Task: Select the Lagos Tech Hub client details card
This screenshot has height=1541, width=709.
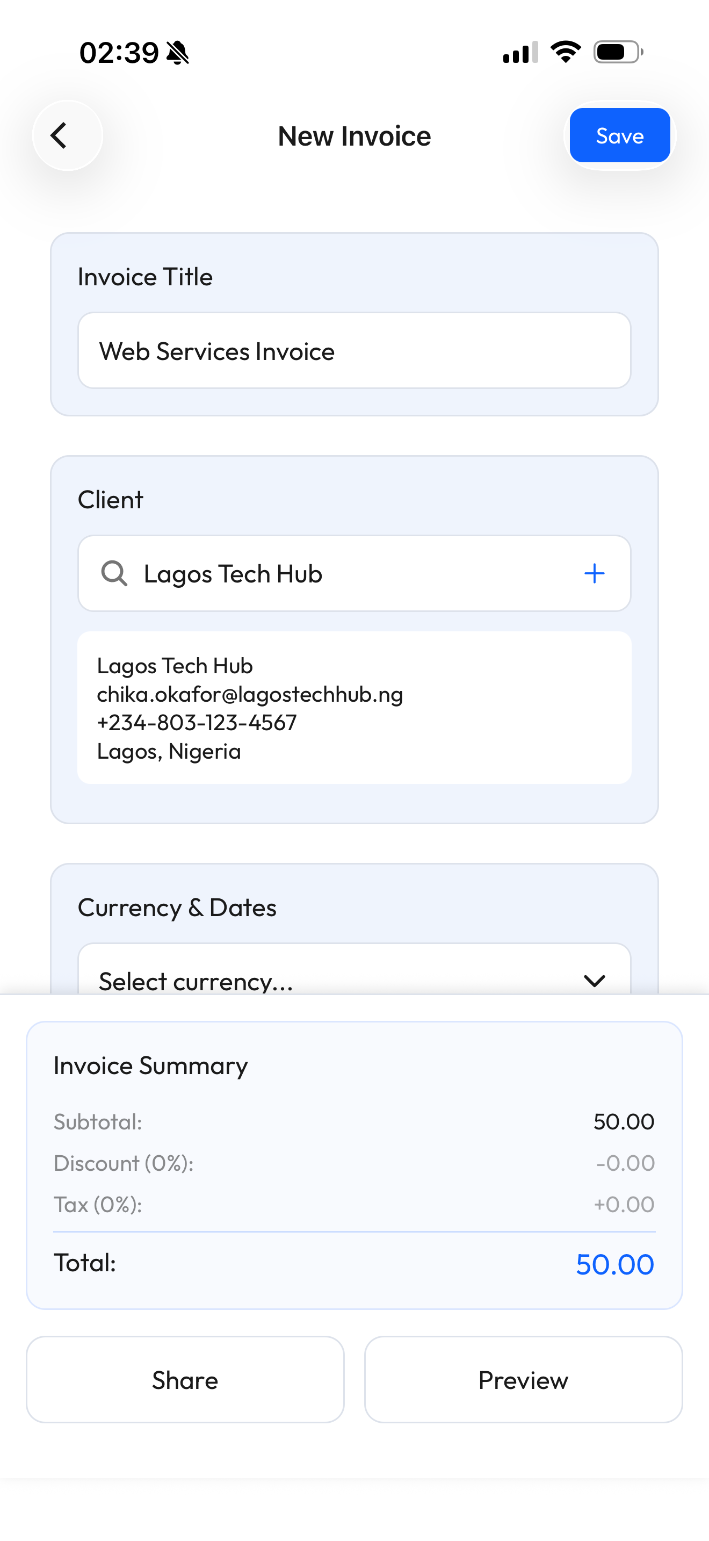Action: [354, 708]
